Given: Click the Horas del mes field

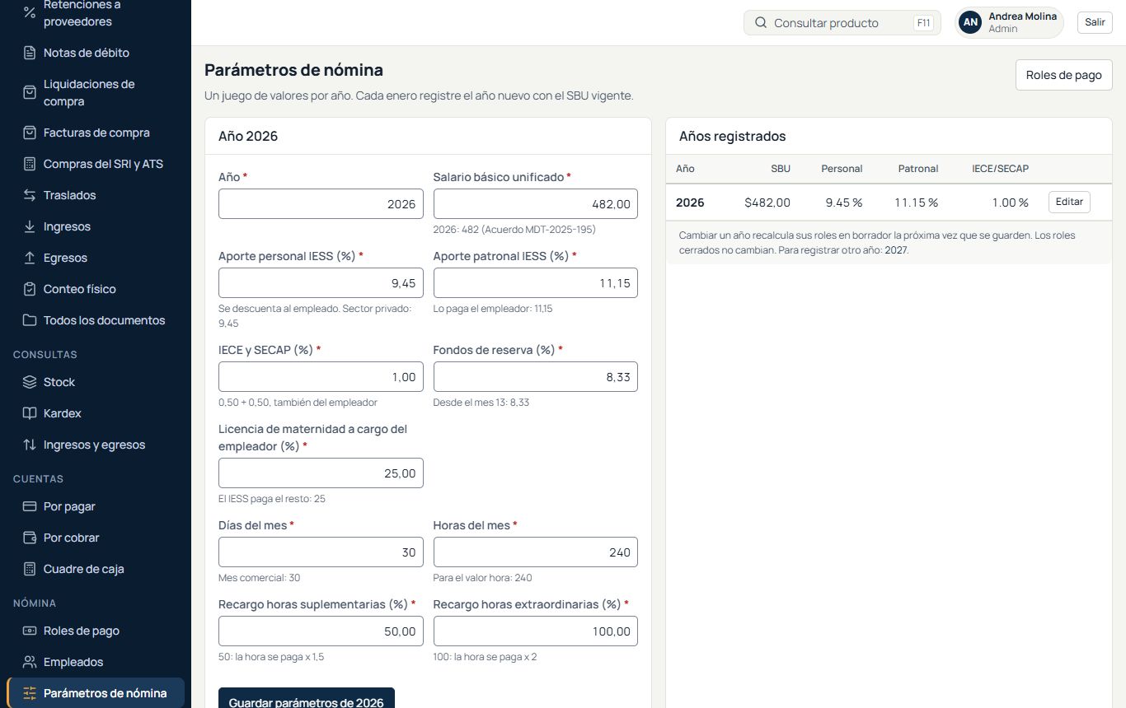Looking at the screenshot, I should 536,552.
